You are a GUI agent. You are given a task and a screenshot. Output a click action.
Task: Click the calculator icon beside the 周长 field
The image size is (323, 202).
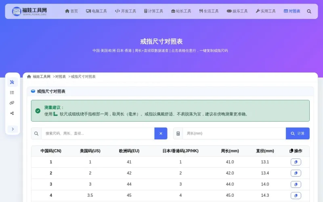178,134
